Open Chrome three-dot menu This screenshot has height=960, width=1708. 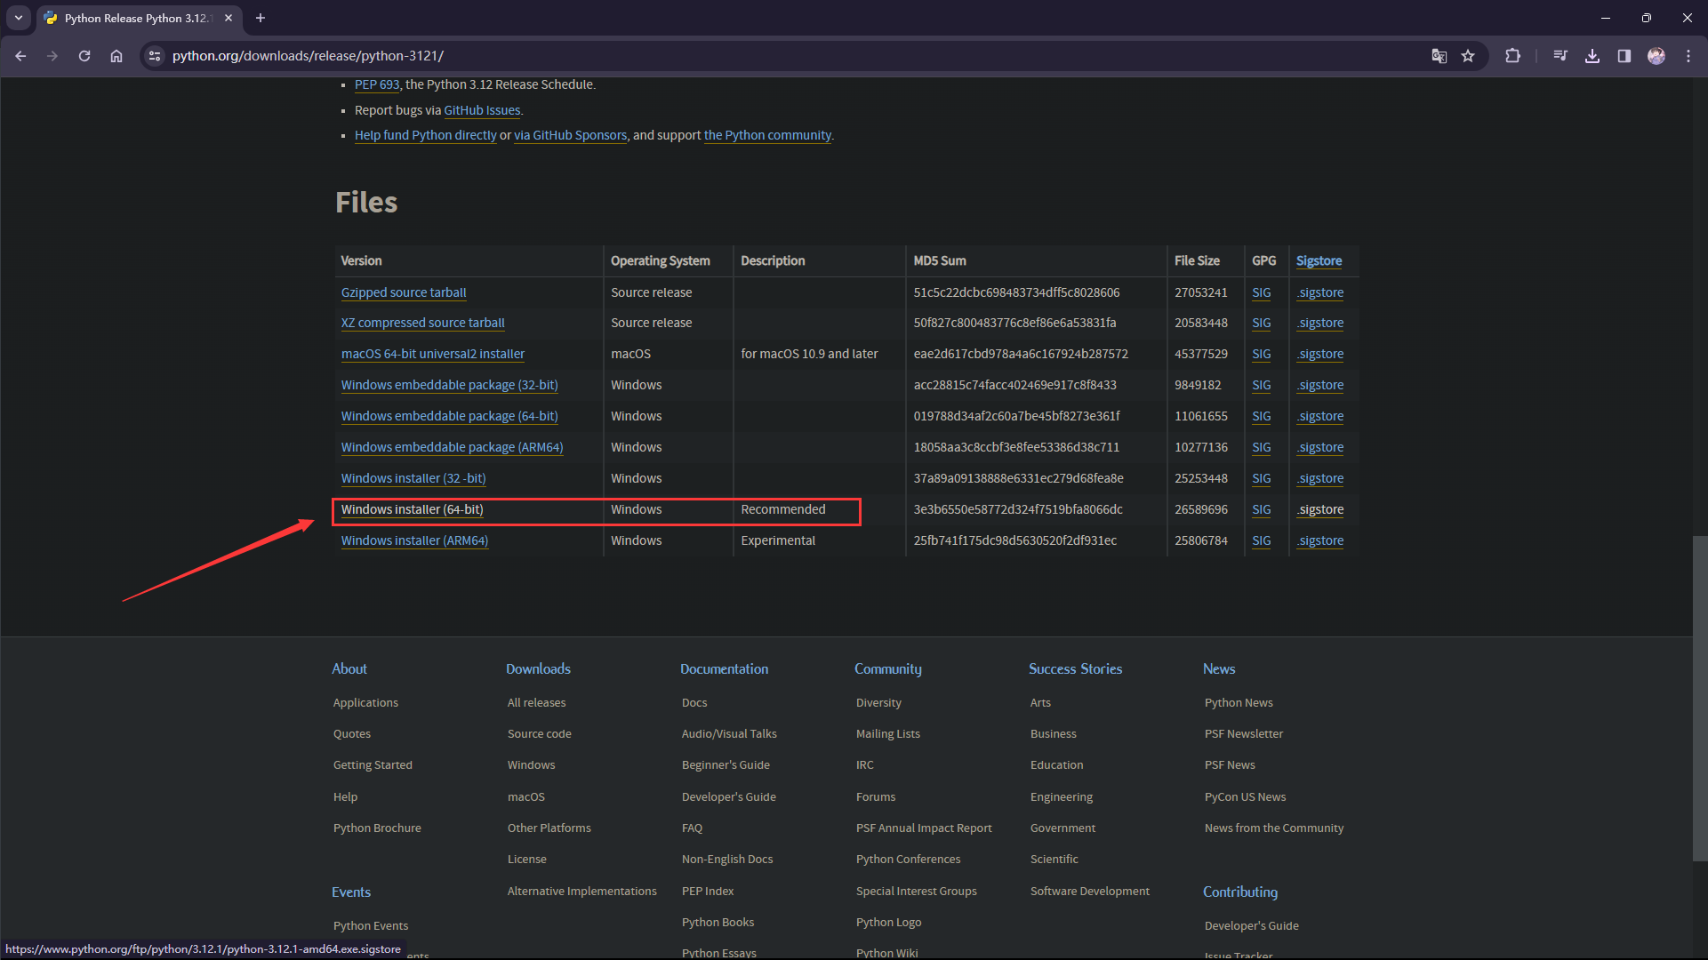point(1688,56)
